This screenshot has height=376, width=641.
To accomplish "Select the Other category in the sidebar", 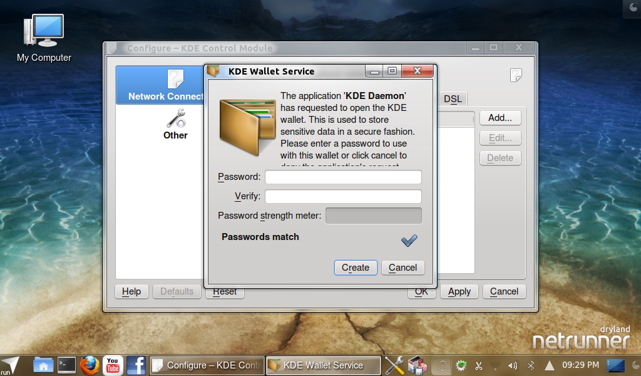I will point(175,124).
